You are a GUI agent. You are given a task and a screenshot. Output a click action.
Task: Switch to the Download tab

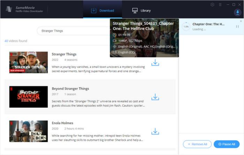102,10
